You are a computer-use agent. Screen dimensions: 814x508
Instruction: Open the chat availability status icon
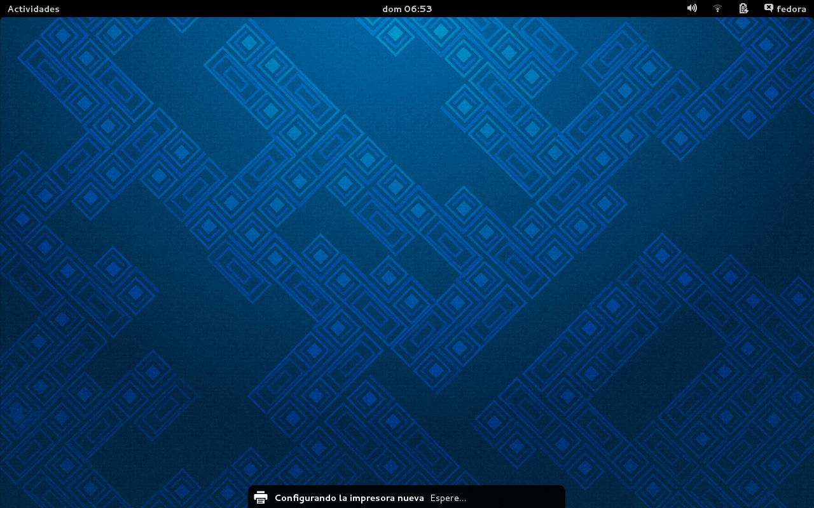click(x=769, y=8)
